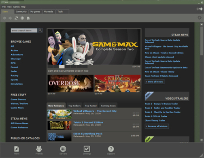
Task: Click the search term input field
Action: pyautogui.click(x=24, y=30)
